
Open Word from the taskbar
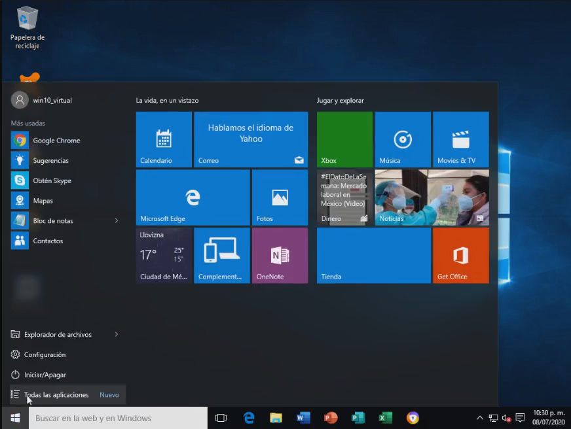click(303, 418)
